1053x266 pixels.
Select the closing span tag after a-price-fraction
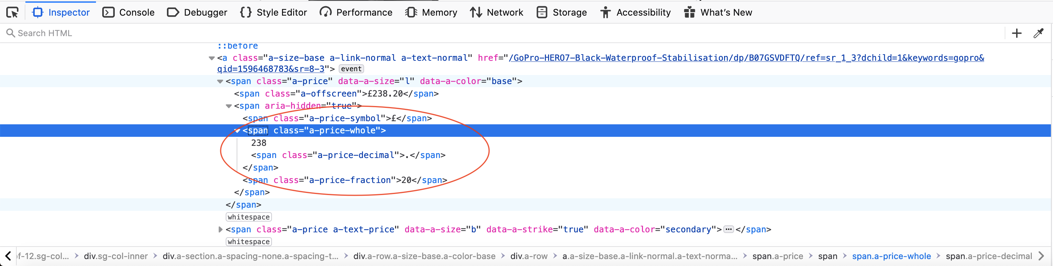tap(252, 192)
